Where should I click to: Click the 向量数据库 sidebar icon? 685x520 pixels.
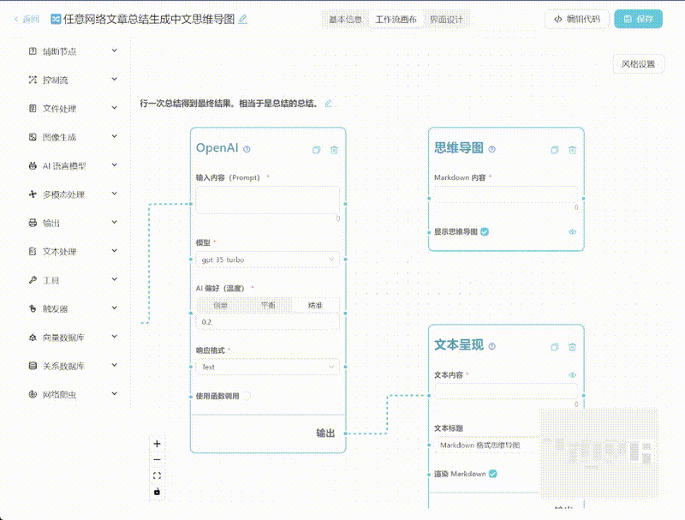tap(33, 338)
